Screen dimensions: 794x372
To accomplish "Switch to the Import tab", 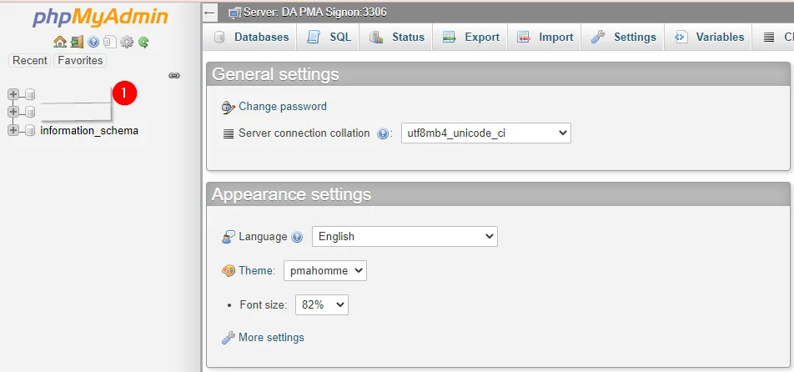I will click(x=545, y=37).
